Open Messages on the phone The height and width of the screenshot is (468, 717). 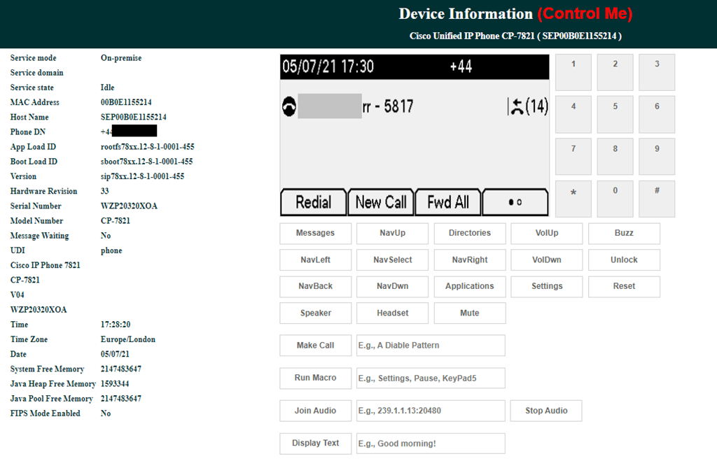tap(316, 233)
